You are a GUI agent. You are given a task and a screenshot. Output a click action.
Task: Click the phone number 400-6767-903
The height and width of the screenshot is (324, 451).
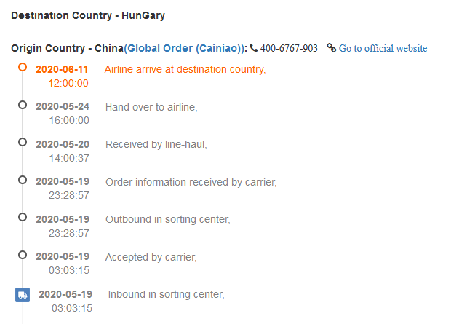(x=289, y=49)
